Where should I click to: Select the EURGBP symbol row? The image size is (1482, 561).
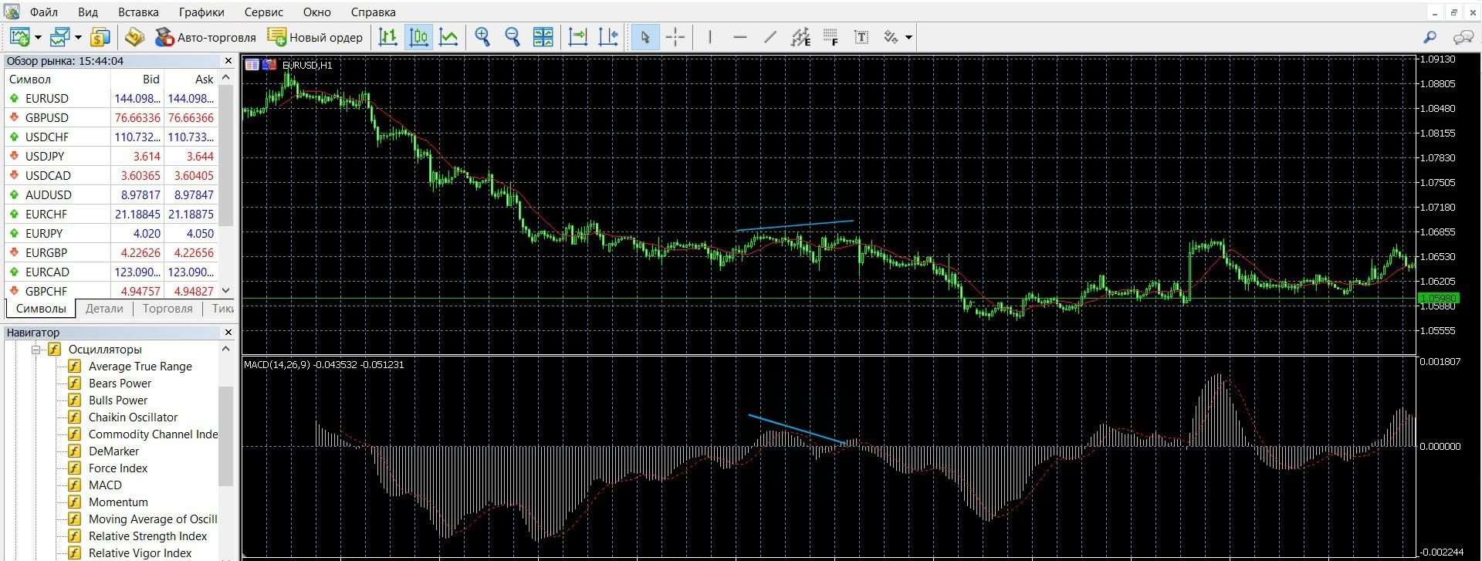(x=111, y=252)
